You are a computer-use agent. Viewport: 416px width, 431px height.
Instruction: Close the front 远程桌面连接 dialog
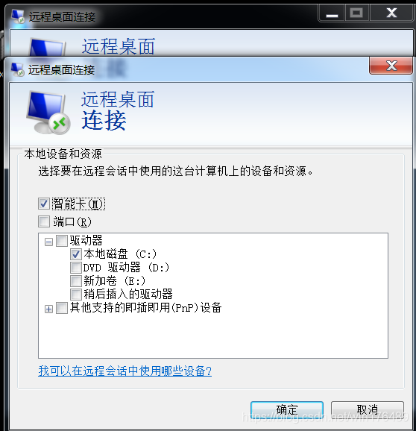coord(391,66)
